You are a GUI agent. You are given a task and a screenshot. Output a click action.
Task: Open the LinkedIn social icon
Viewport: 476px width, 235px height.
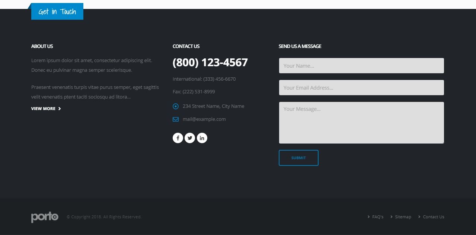[202, 138]
